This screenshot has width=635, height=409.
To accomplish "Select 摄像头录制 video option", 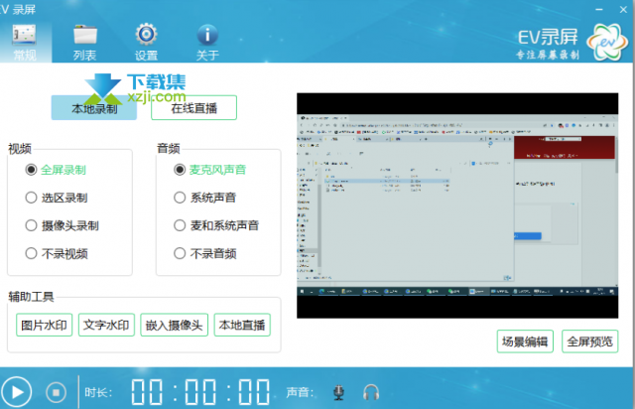I will 62,225.
